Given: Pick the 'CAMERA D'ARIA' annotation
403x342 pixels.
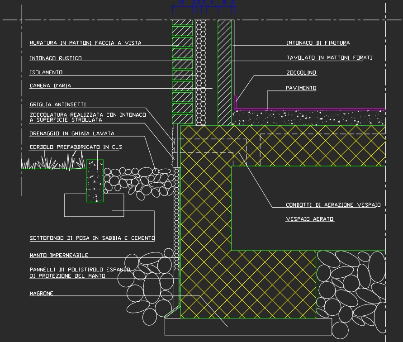Looking at the screenshot, I should [x=50, y=85].
